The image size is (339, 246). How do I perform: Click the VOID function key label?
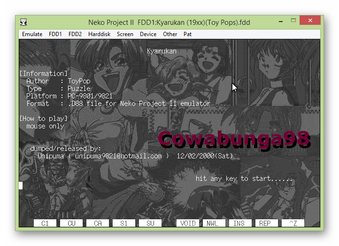pos(188,223)
